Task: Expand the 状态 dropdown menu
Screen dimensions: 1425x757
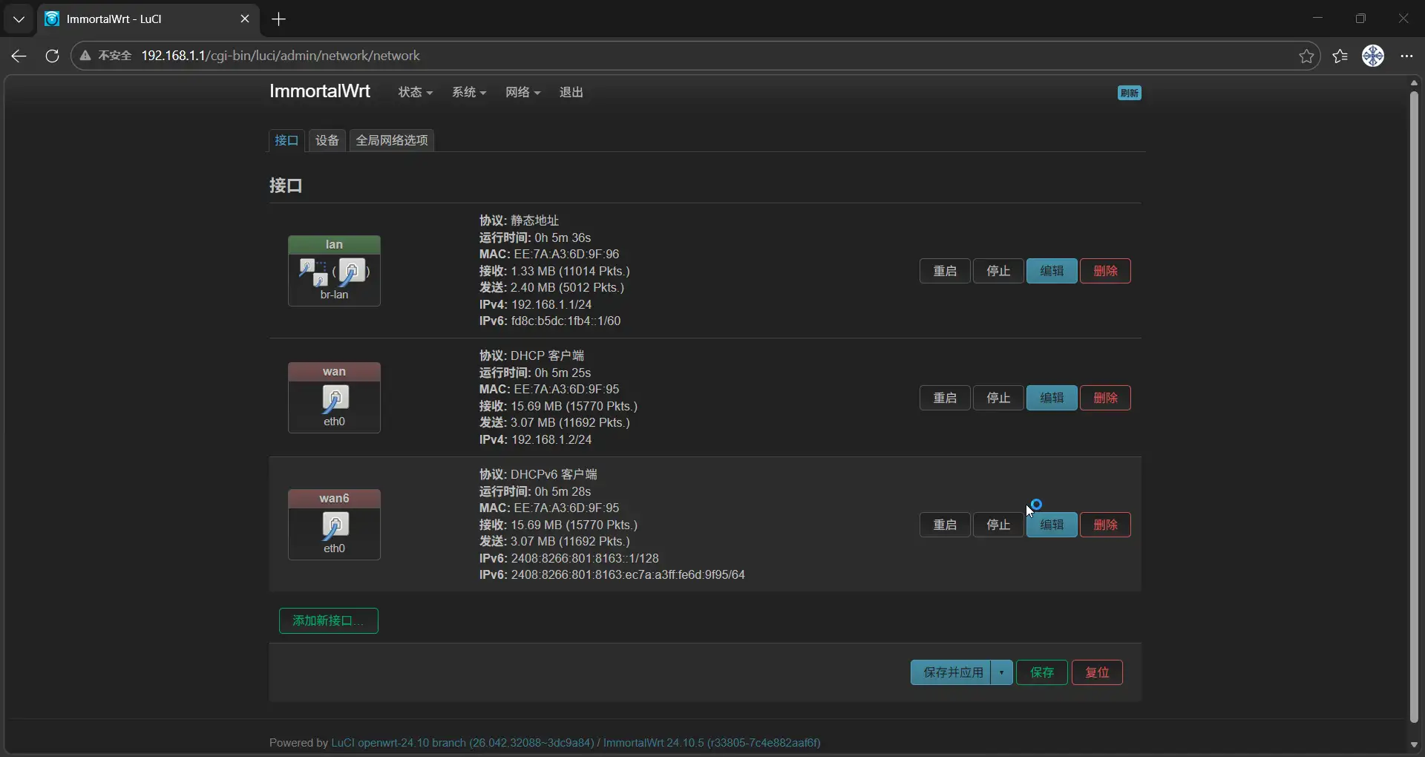Action: pyautogui.click(x=415, y=92)
